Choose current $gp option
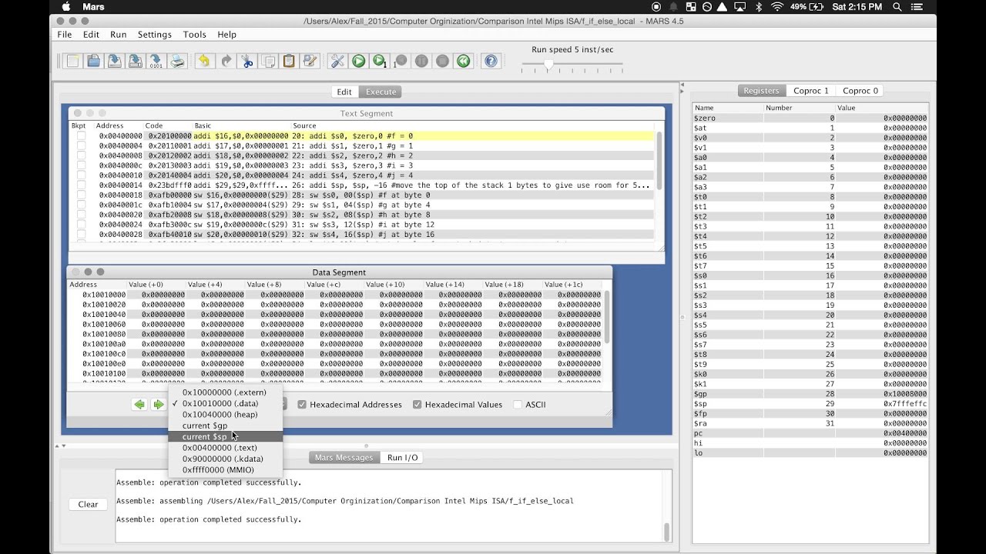Viewport: 986px width, 554px height. pyautogui.click(x=225, y=426)
